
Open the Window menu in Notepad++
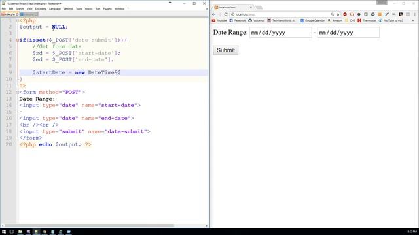pos(119,8)
